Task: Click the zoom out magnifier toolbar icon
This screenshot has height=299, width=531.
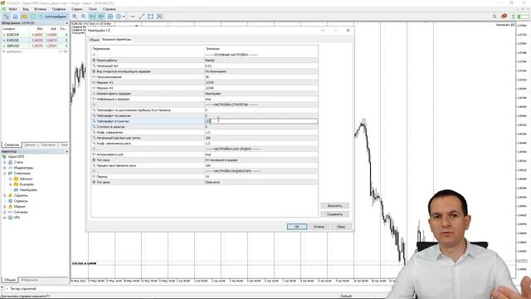Action: 83,17
